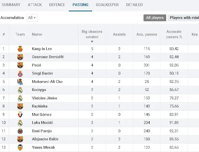
Task: Click Valencia crest next to Yunus Musah
Action: tap(20, 147)
